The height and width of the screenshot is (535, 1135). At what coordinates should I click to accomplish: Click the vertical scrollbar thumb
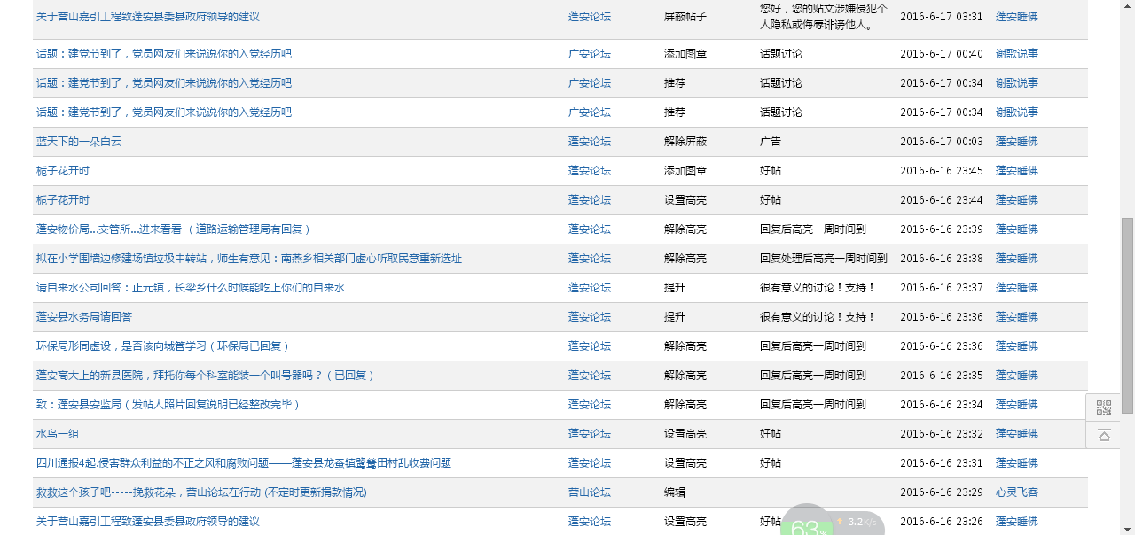click(x=1127, y=314)
